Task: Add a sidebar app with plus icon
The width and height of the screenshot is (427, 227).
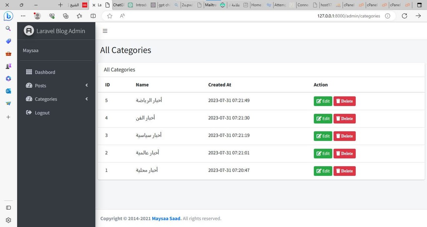Action: coord(8,117)
